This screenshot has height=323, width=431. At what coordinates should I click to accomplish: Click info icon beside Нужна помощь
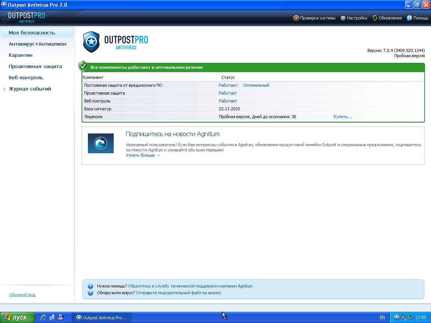click(x=91, y=286)
